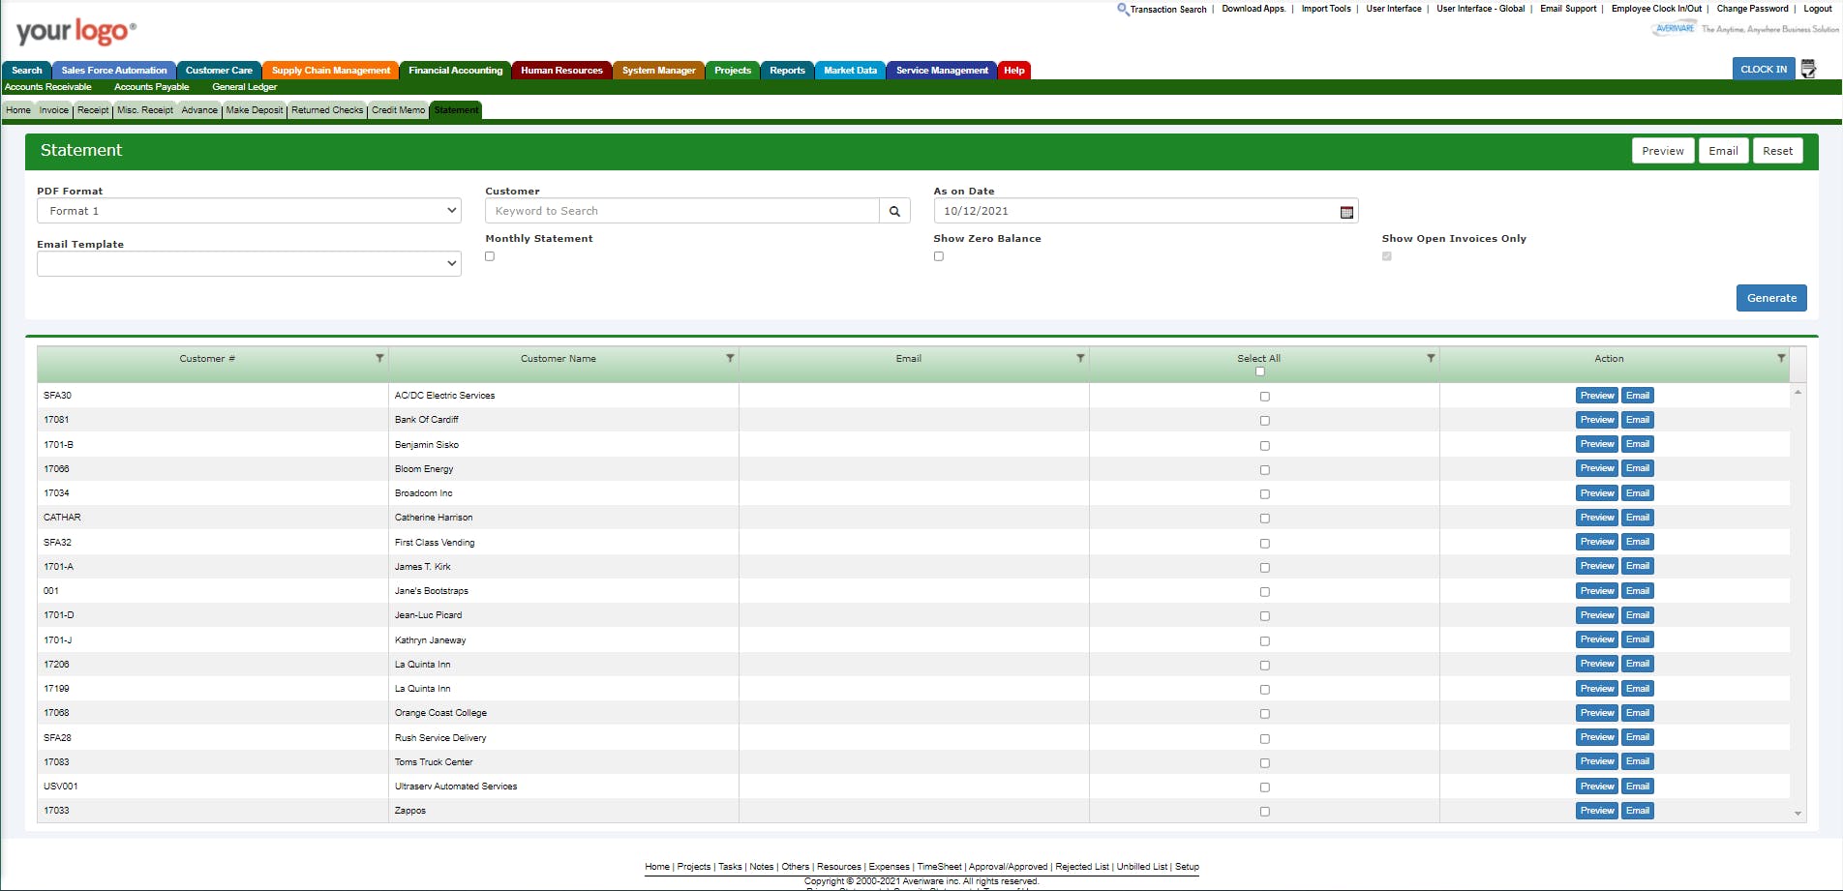
Task: Click the customer search magnifier button
Action: click(894, 211)
